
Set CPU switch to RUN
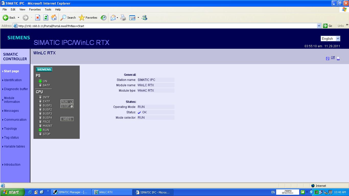click(x=67, y=102)
